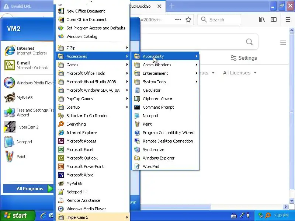Open the Accessibility submenu
The image size is (295, 221).
[x=165, y=56]
